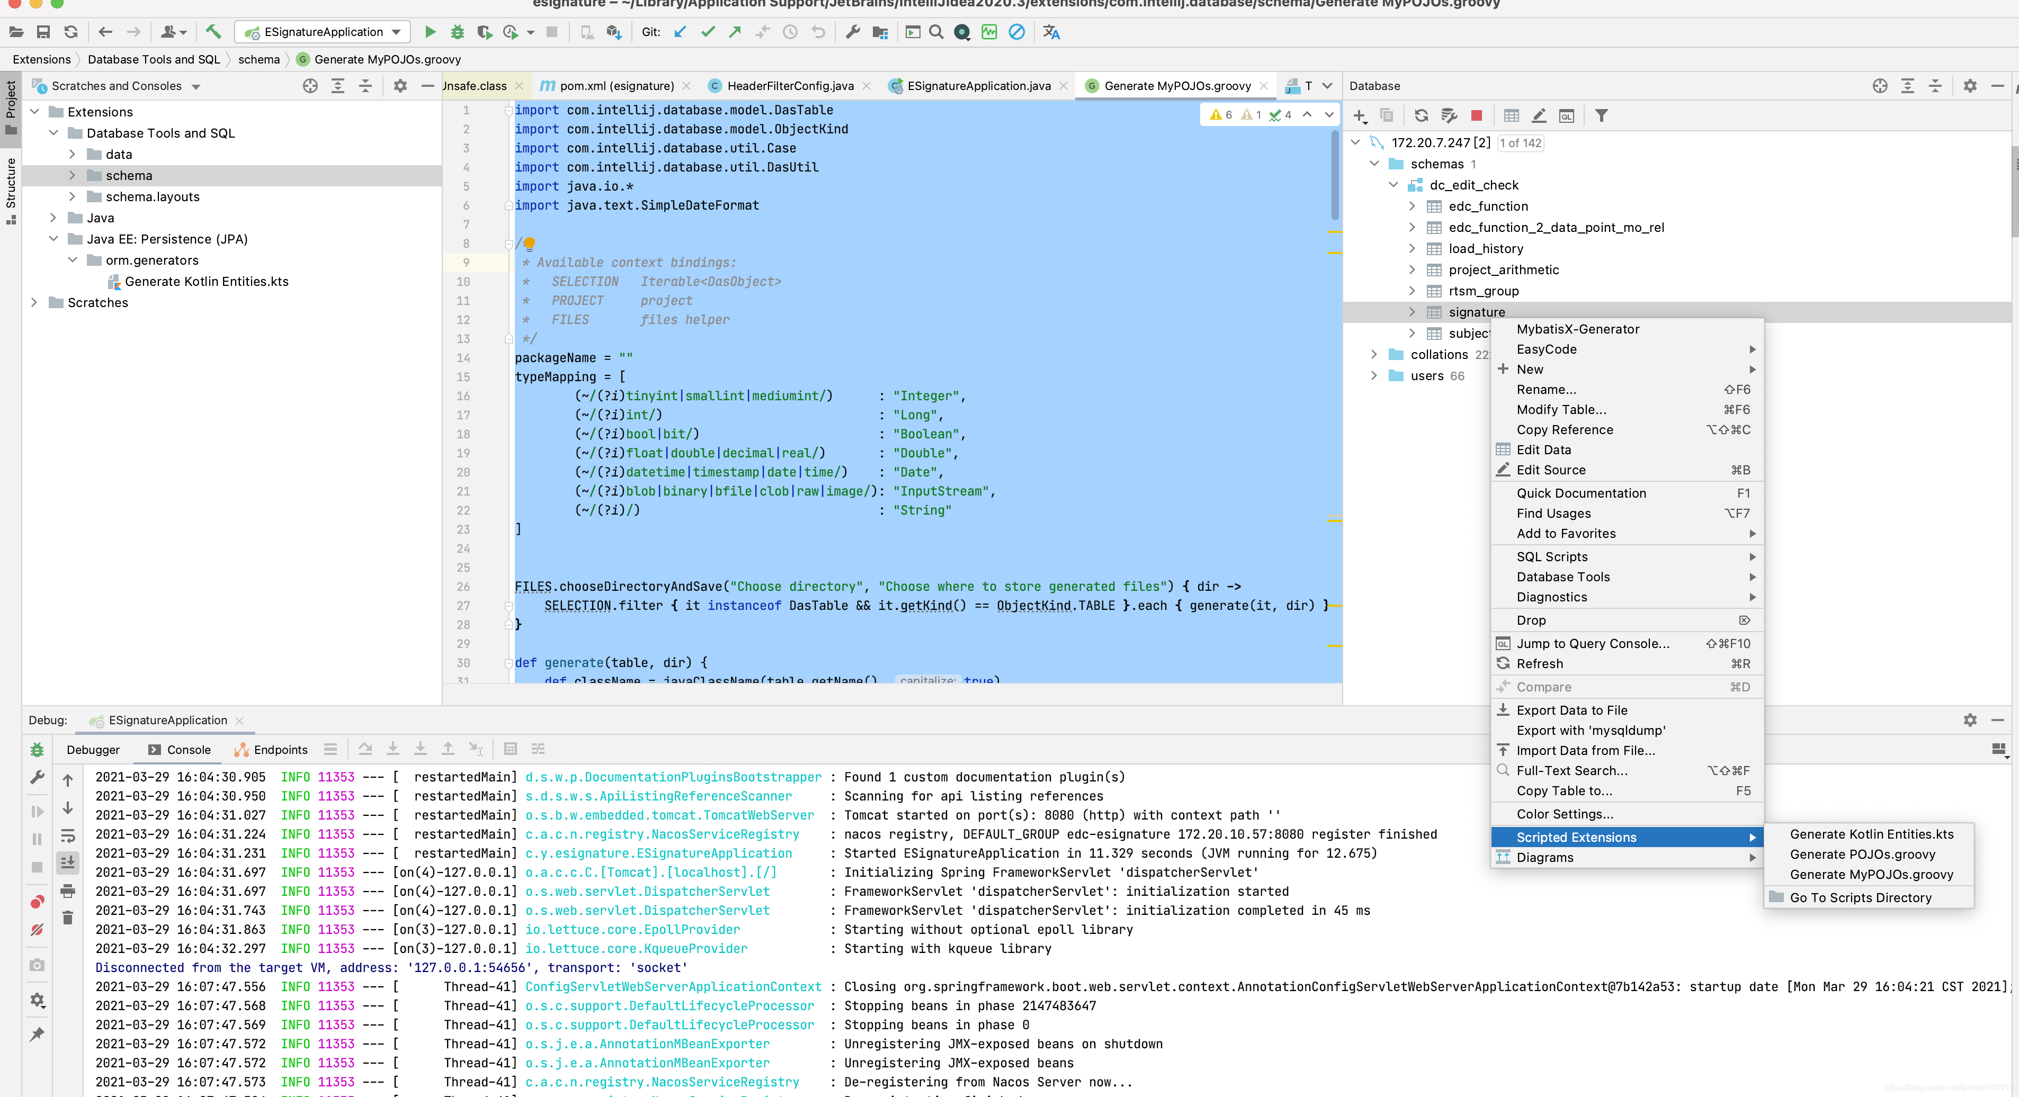The image size is (2019, 1097).
Task: Click Mute Breakpoints icon in debug sidebar
Action: [x=37, y=930]
